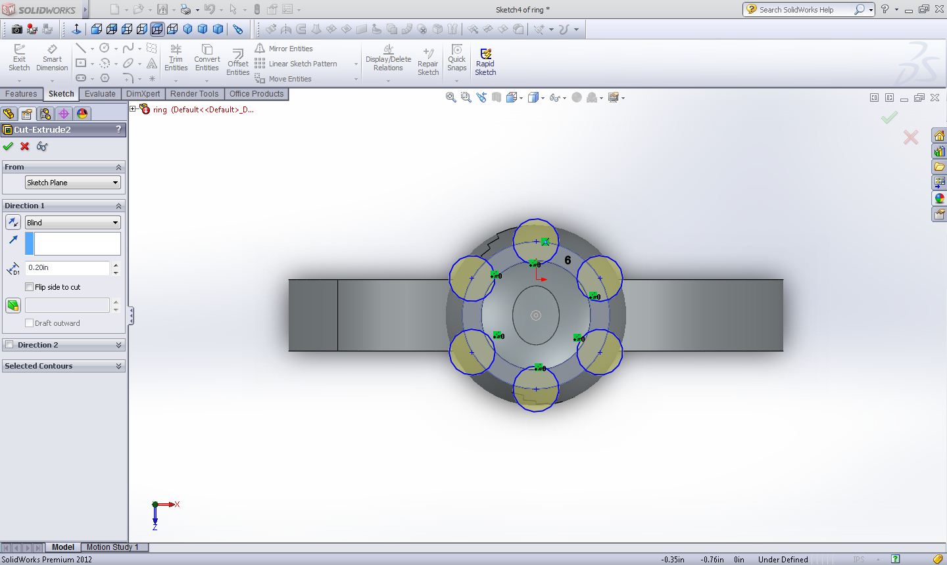Screen dimensions: 947x565
Task: Expand ring tree node in flyout
Action: [x=134, y=109]
